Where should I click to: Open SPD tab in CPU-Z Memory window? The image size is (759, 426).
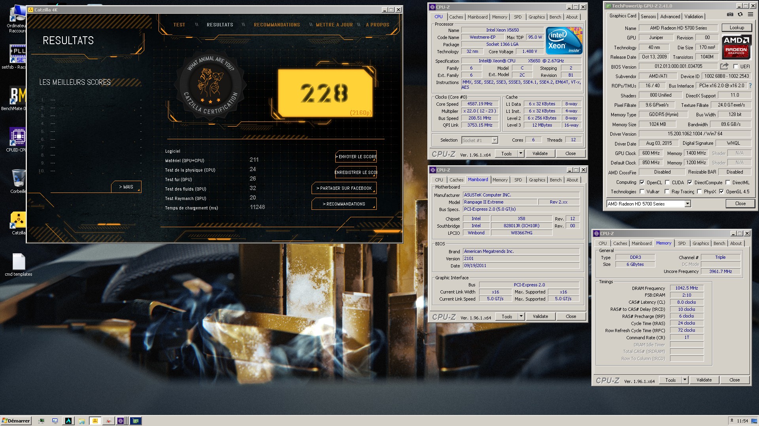pyautogui.click(x=682, y=243)
